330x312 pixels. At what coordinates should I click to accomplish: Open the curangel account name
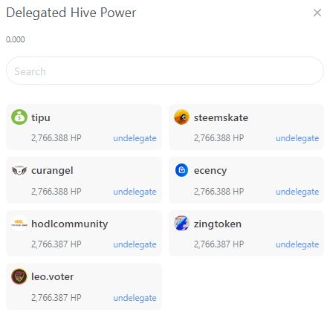pos(52,171)
